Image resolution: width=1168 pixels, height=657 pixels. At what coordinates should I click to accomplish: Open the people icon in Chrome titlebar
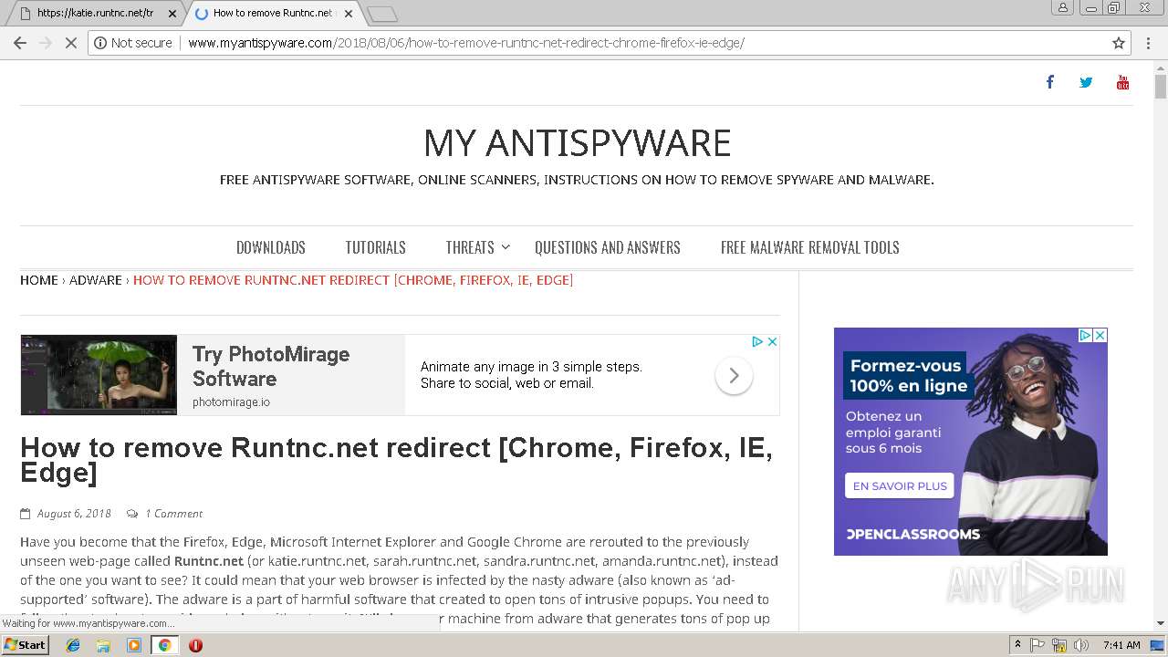pos(1062,8)
